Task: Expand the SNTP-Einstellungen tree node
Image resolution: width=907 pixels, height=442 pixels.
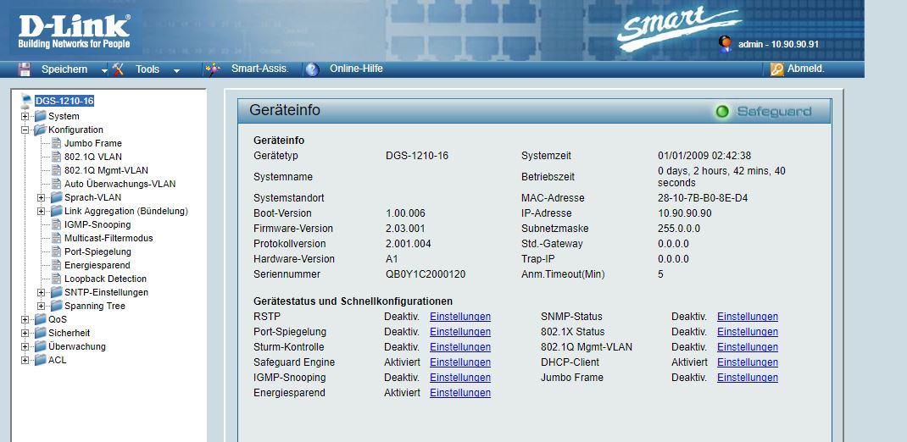Action: coord(41,292)
